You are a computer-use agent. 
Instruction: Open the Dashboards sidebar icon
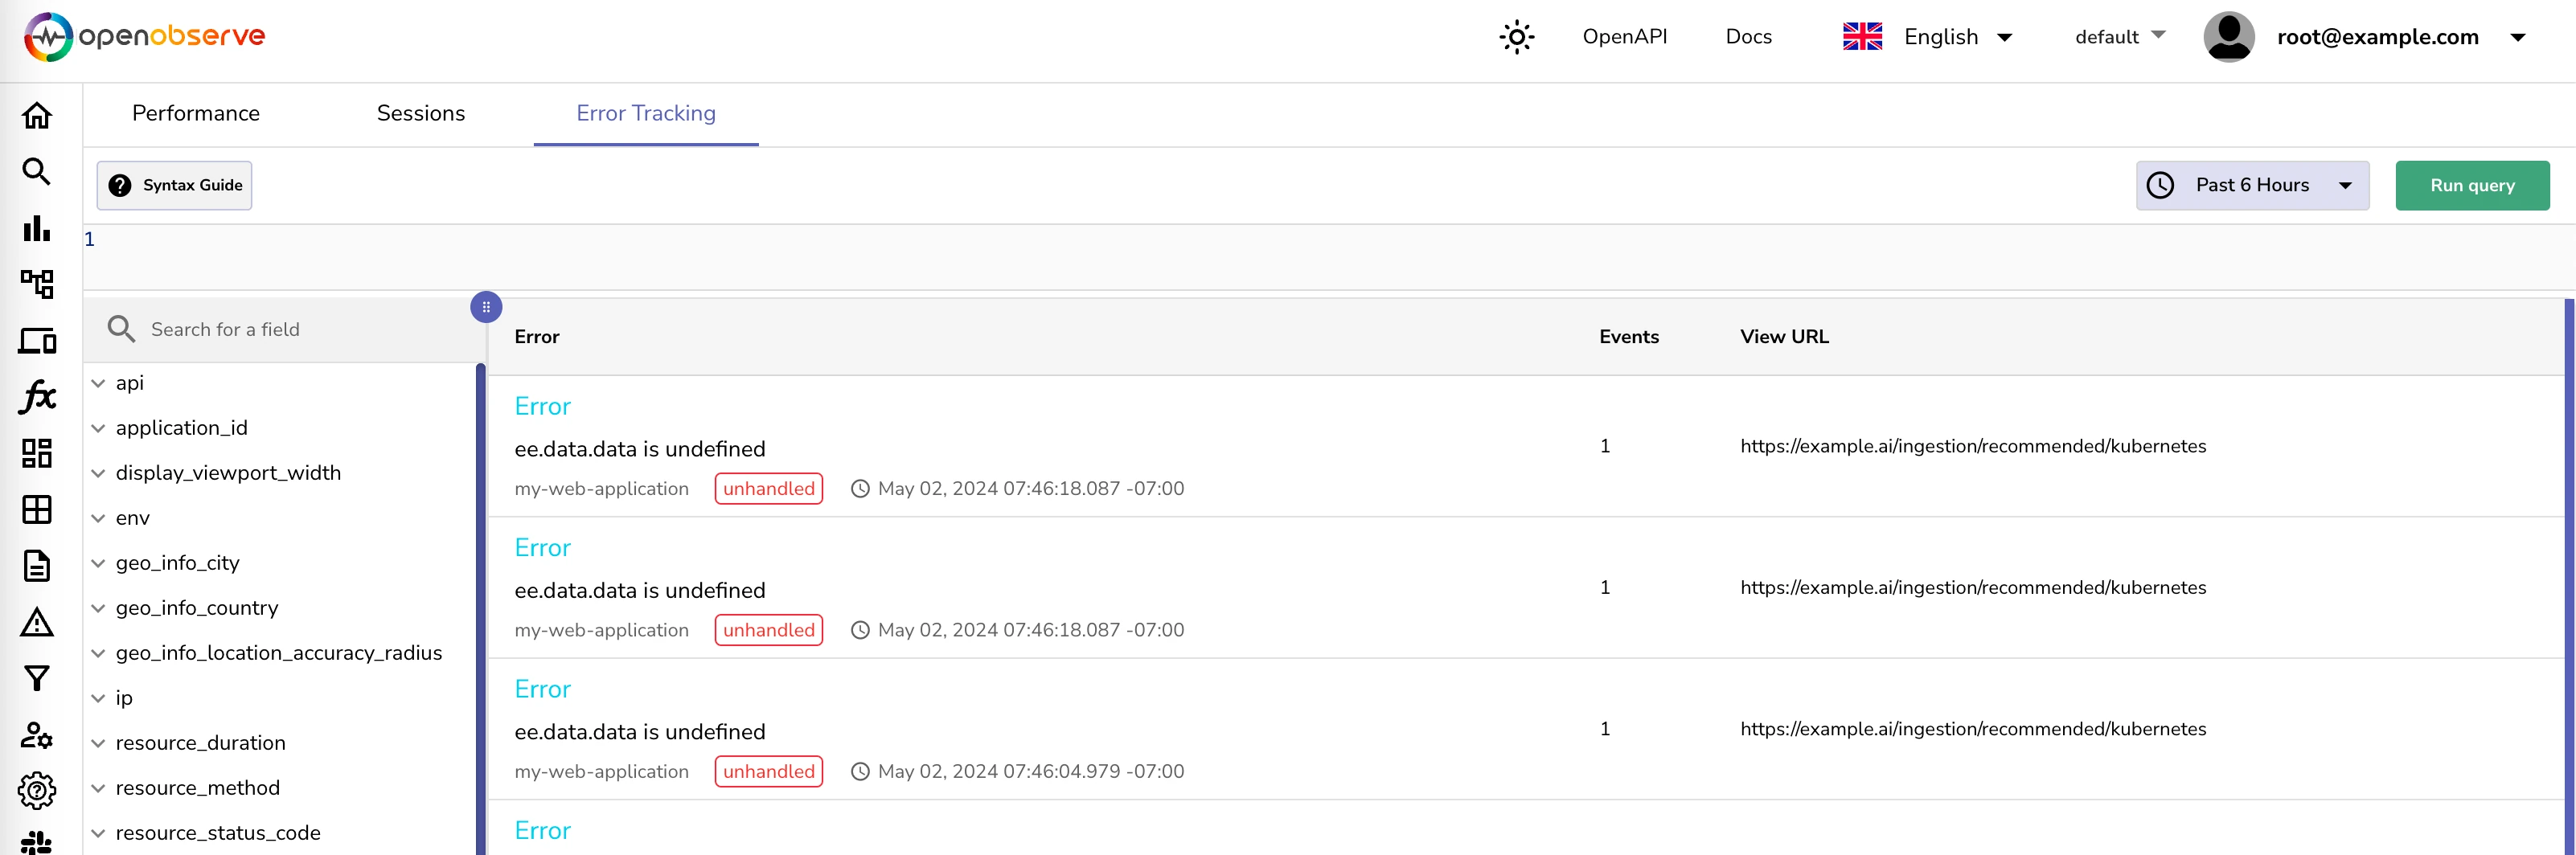[37, 453]
